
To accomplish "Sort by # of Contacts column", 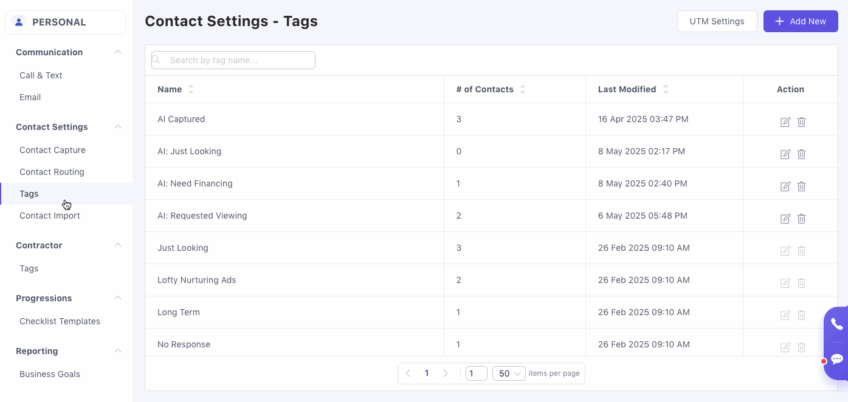I will coord(523,89).
